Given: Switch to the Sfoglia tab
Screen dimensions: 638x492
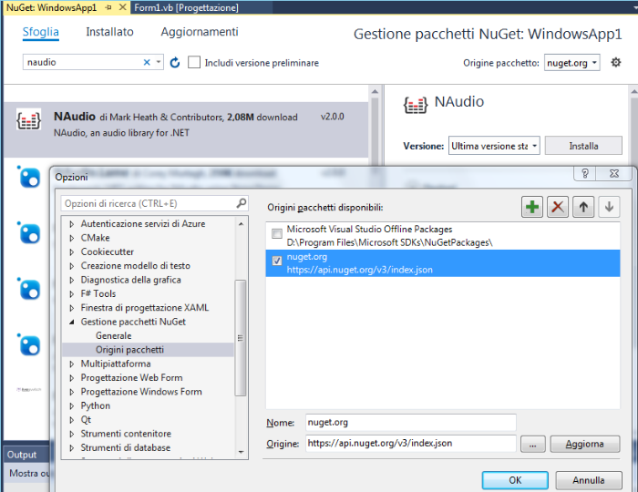Looking at the screenshot, I should [x=41, y=32].
